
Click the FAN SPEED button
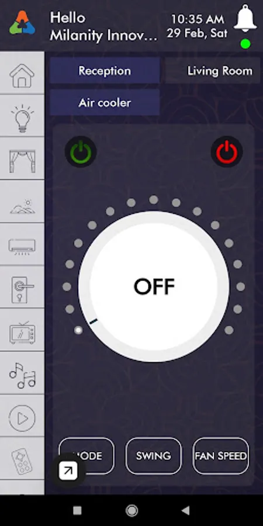tap(221, 456)
